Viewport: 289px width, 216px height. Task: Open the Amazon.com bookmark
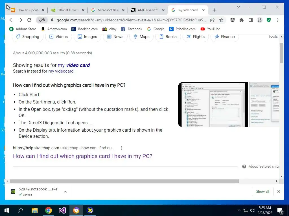54,29
